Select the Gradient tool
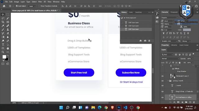Viewport: 199px width, 111px height. click(x=3, y=37)
